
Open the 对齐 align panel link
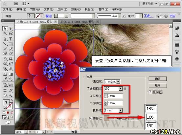click(172, 16)
